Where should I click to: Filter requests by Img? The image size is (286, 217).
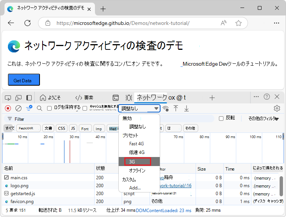click(99, 128)
